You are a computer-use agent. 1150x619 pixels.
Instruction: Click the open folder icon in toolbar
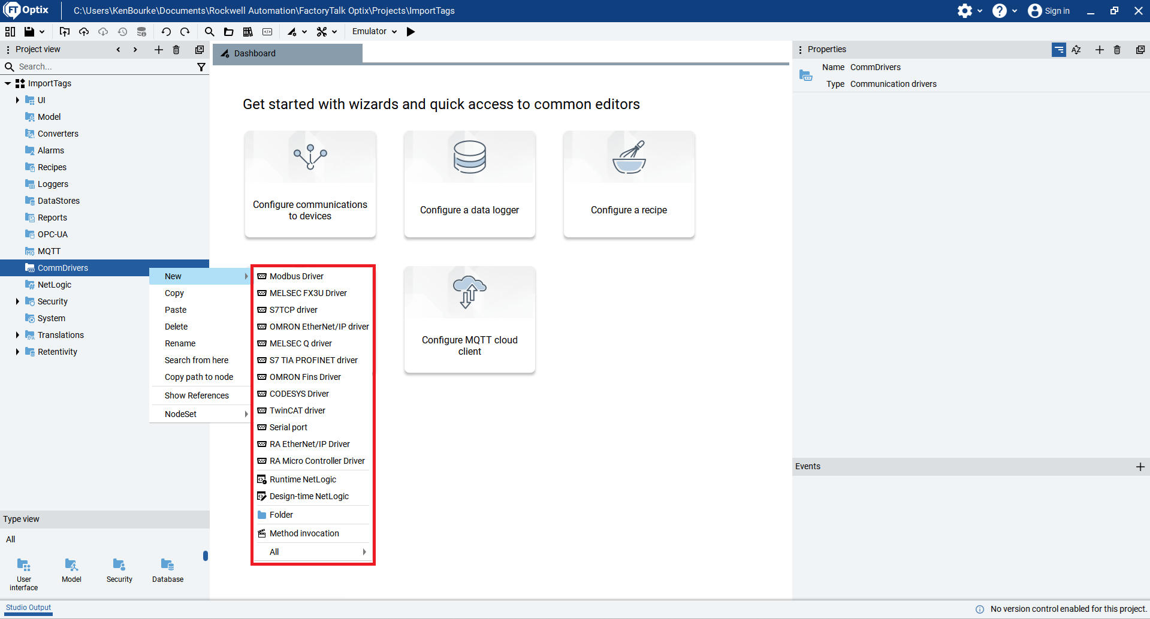click(x=228, y=32)
